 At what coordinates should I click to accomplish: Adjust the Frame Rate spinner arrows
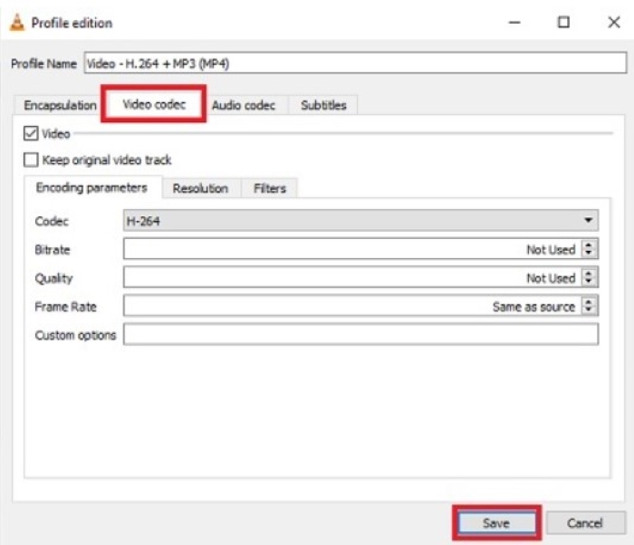[x=590, y=307]
